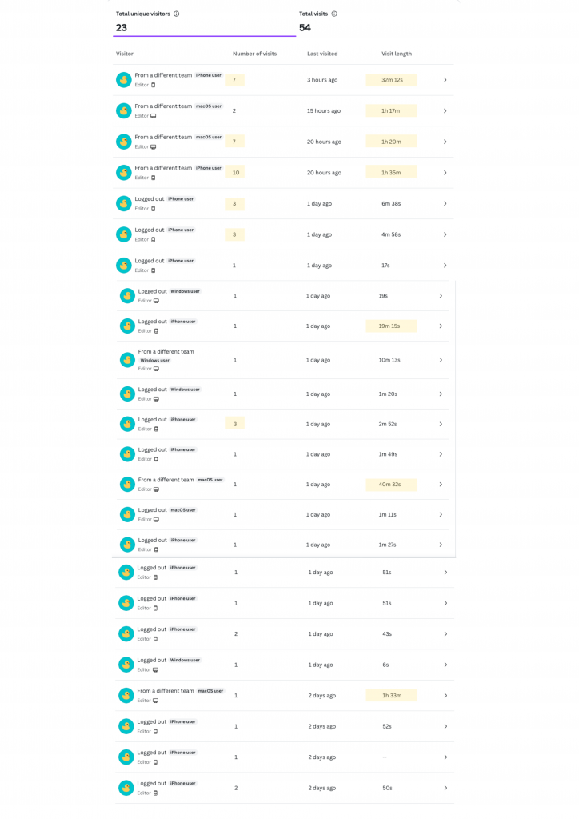Screen dimensions: 579x819
Task: Click duck avatar in the 10m 13s row
Action: [126, 360]
